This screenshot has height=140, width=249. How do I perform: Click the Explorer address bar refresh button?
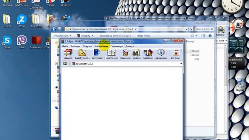pyautogui.click(x=191, y=29)
